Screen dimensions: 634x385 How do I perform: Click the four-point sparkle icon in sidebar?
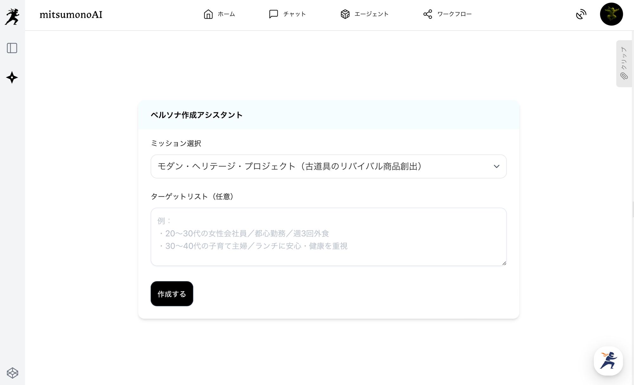(12, 78)
